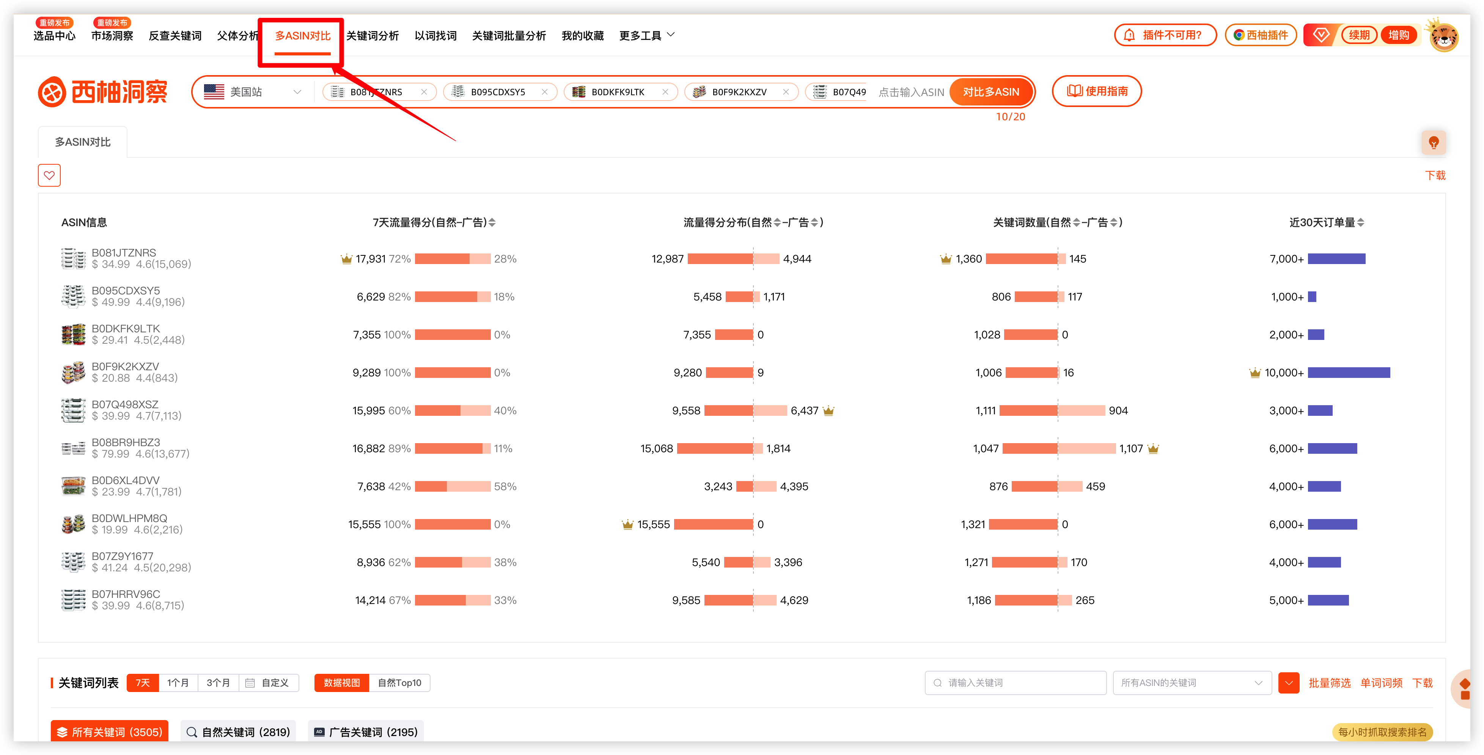
Task: Select the 3个月 time range
Action: (219, 683)
